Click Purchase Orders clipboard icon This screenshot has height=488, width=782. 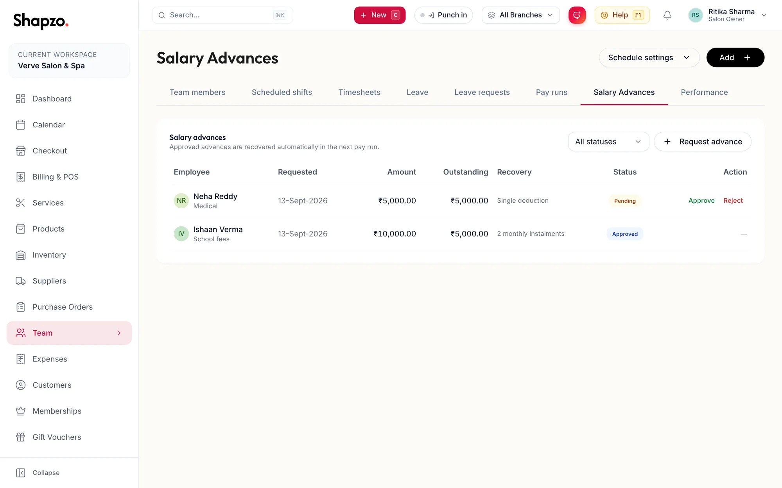point(20,307)
